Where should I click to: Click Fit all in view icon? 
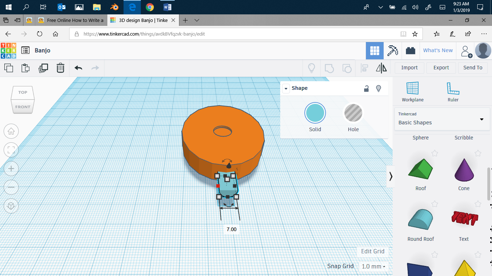11,150
